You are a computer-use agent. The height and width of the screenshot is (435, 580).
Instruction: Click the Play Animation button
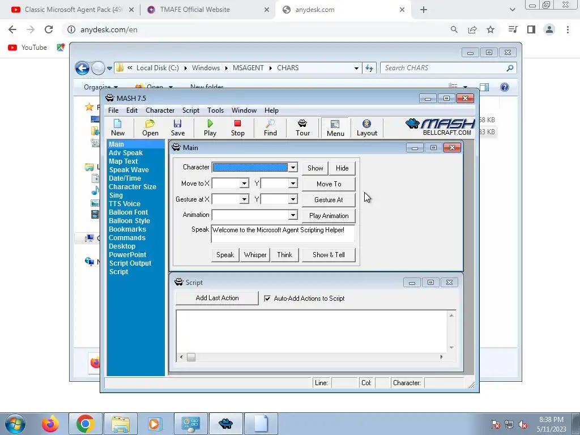point(329,216)
